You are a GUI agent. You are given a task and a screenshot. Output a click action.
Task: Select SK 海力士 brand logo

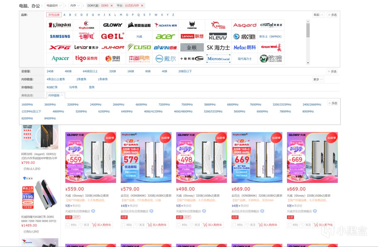point(218,48)
